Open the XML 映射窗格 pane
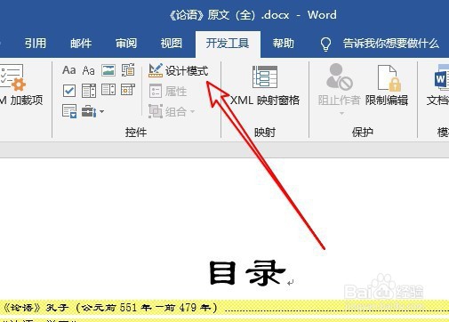Screen dimensions: 449x322 click(265, 86)
